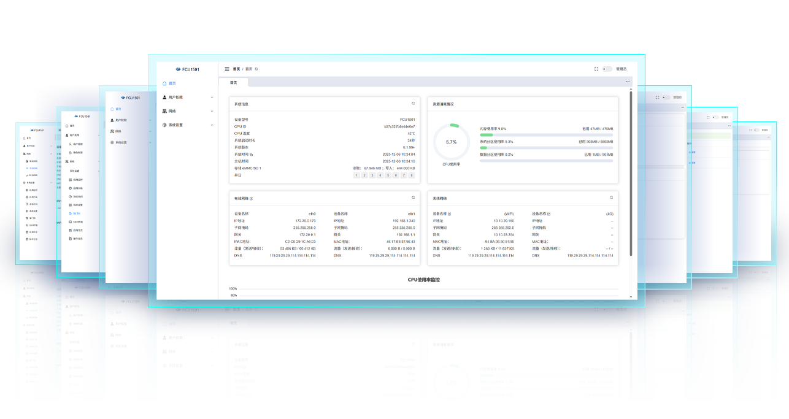789x419 pixels.
Task: Click port button 8 in 系统信息
Action: [411, 175]
